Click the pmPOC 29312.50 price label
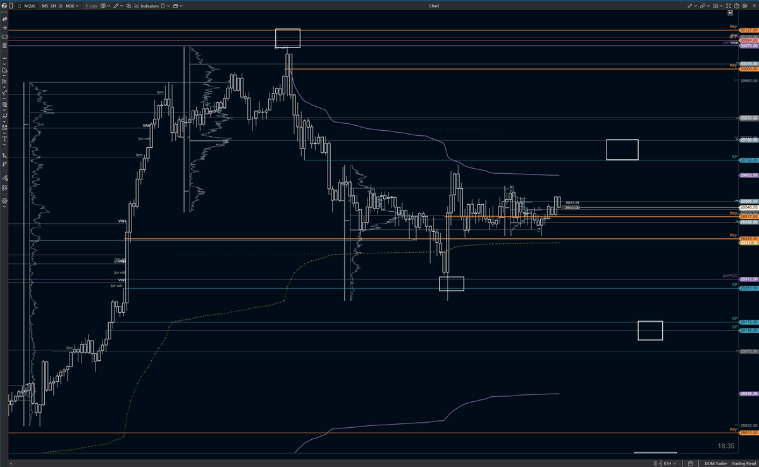This screenshot has height=467, width=759. tap(749, 279)
